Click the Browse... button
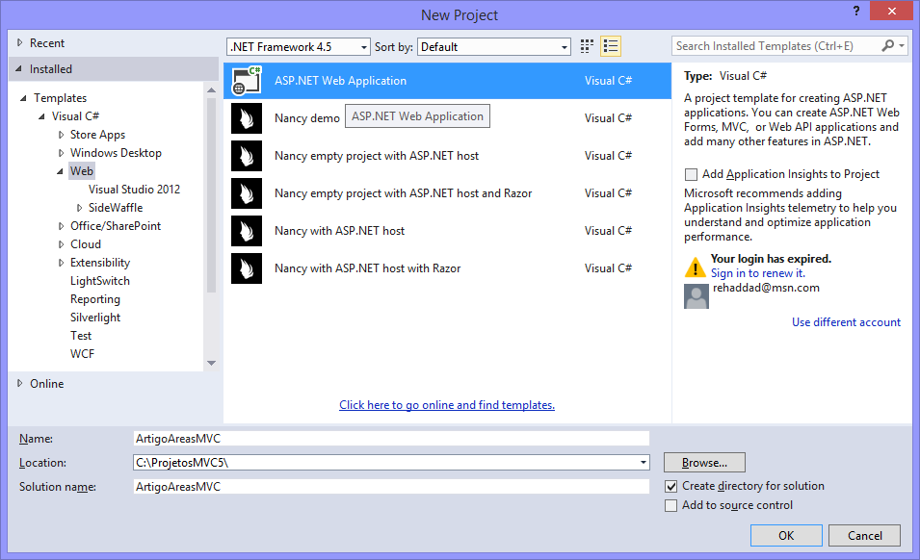This screenshot has height=560, width=920. click(704, 463)
